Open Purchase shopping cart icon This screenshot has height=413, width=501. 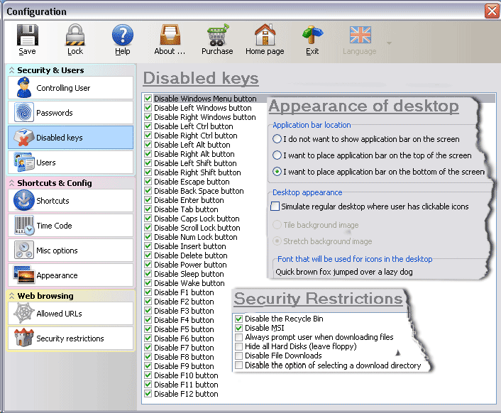[x=217, y=35]
